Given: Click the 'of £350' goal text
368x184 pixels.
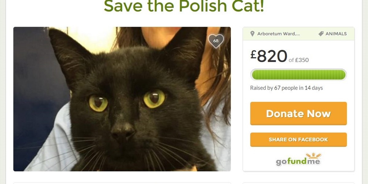Looking at the screenshot, I should [299, 60].
